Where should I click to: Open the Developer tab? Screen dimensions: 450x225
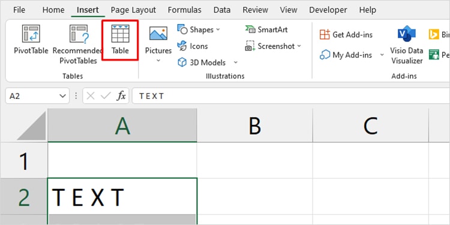click(328, 10)
